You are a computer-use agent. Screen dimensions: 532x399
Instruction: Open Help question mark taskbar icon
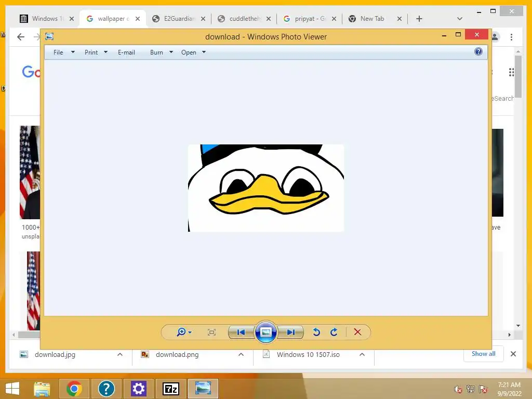click(106, 389)
